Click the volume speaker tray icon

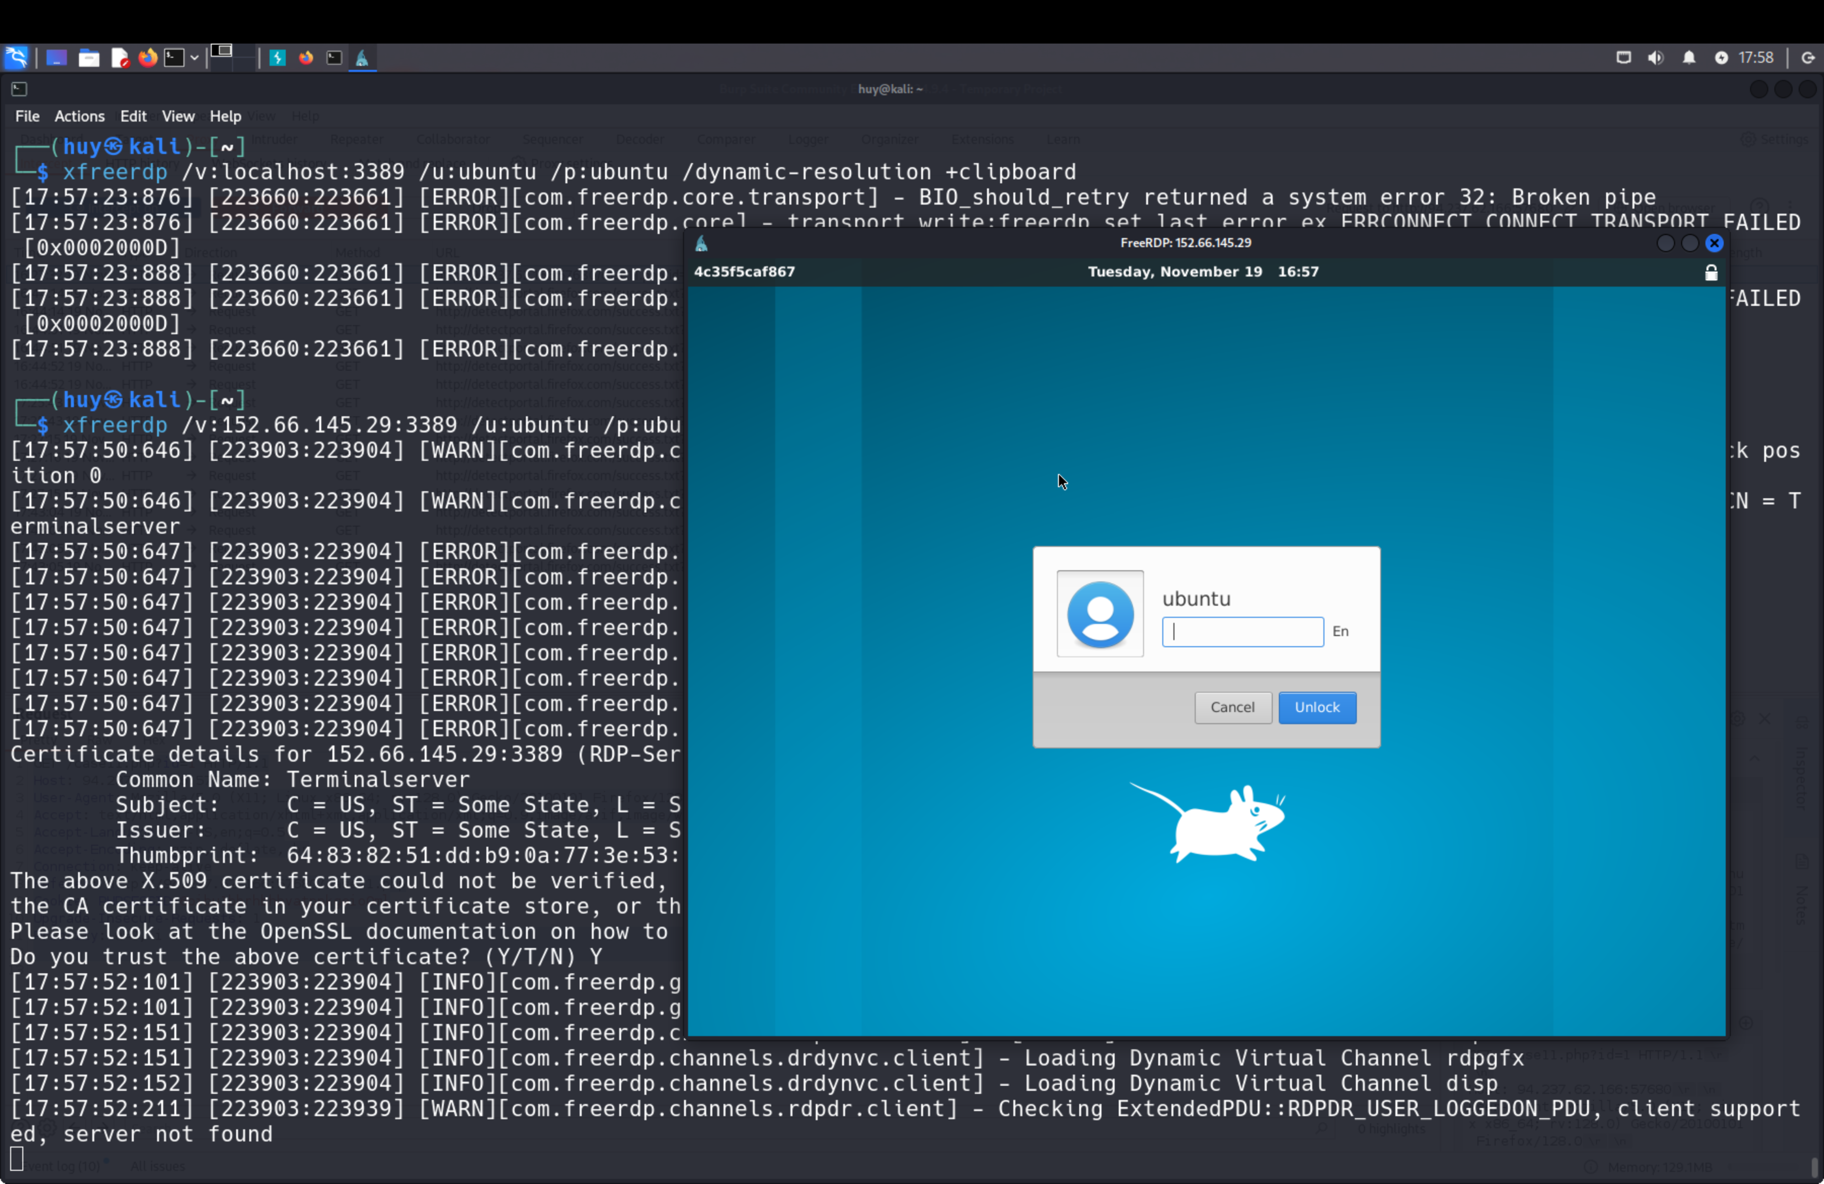[1655, 58]
